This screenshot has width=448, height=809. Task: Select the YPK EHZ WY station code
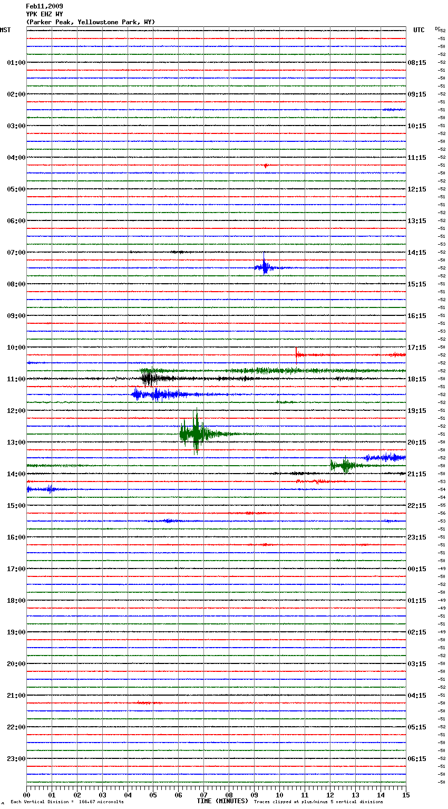(x=44, y=14)
